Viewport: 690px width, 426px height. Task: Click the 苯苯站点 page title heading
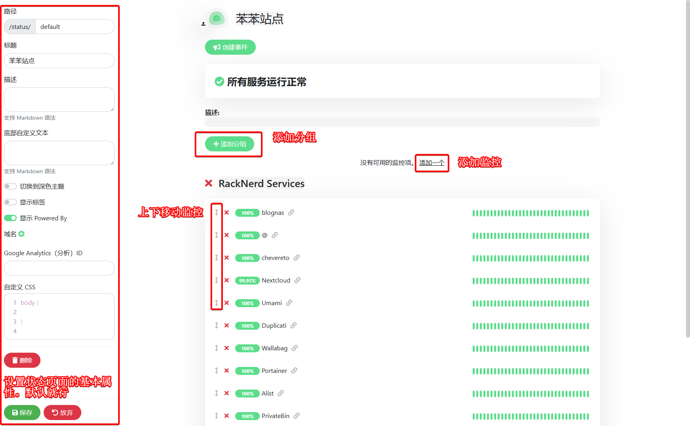point(259,19)
